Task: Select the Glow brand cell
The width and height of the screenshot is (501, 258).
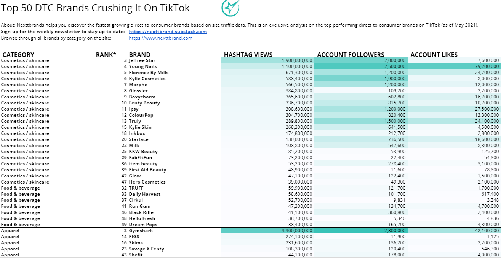Action: pyautogui.click(x=135, y=176)
